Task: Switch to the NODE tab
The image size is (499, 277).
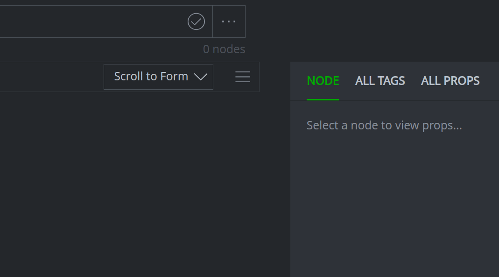Action: coord(323,81)
